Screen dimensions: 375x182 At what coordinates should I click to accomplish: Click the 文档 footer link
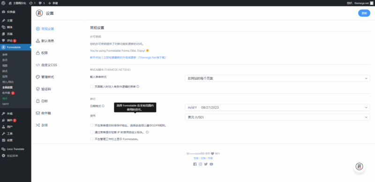tap(203, 158)
